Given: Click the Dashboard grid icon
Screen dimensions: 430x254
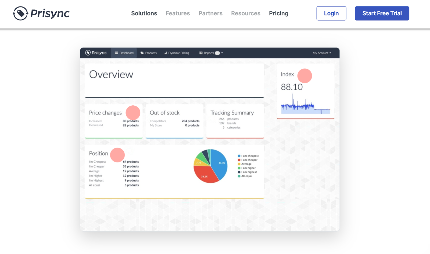Looking at the screenshot, I should (x=116, y=53).
